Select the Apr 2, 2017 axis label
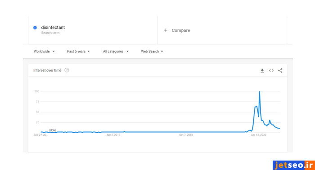Viewport: 315px width, 170px height. [x=113, y=135]
